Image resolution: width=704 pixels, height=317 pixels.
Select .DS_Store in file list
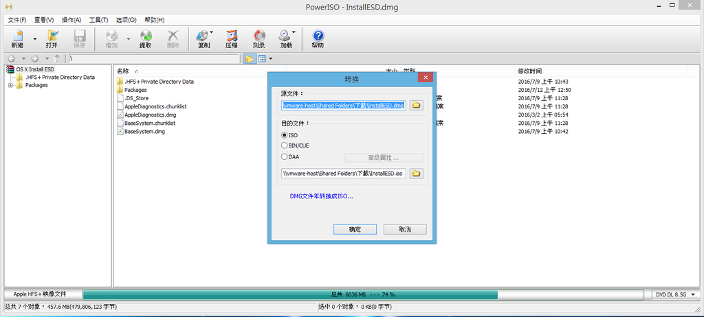137,98
